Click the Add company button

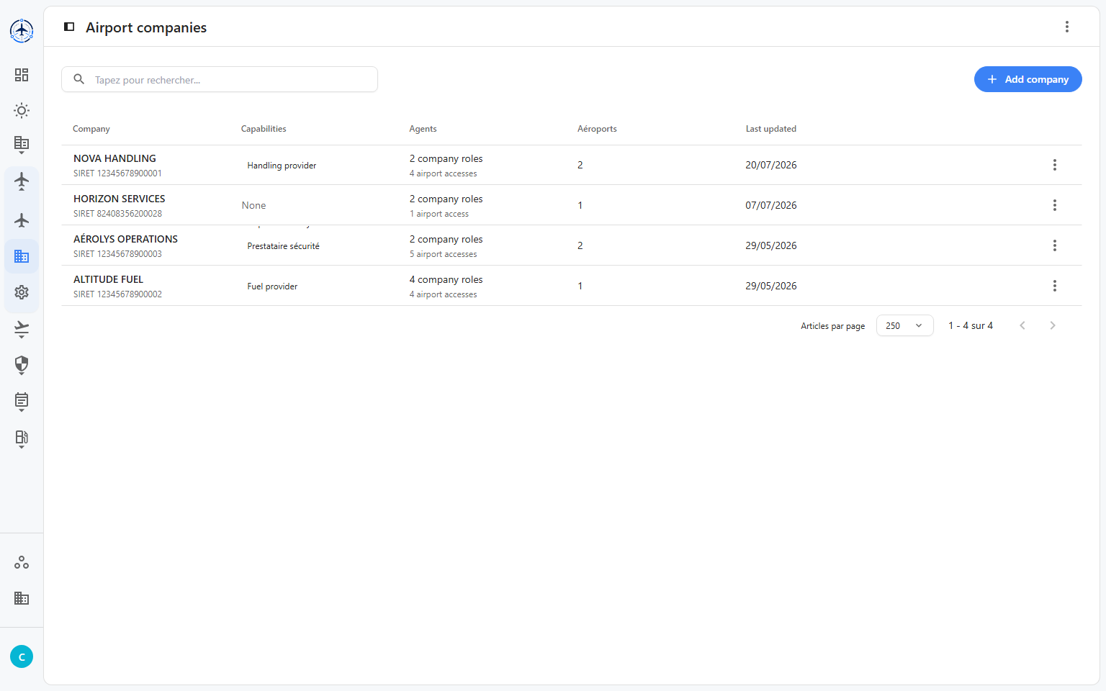(x=1028, y=79)
